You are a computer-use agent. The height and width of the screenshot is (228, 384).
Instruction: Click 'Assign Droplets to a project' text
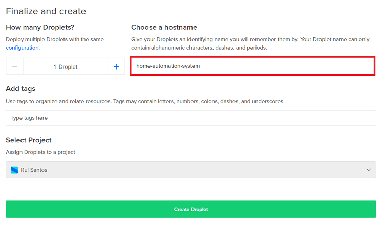40,152
